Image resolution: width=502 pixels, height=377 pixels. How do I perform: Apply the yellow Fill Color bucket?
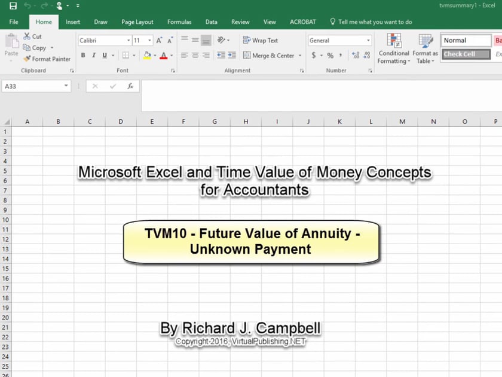coord(147,55)
